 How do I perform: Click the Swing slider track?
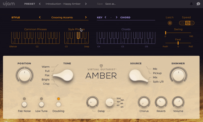click(x=178, y=33)
